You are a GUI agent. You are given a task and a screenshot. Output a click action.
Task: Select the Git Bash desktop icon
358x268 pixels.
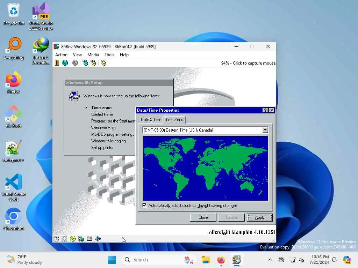tap(14, 117)
